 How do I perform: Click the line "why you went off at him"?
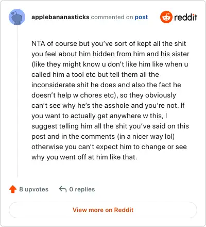point(84,157)
